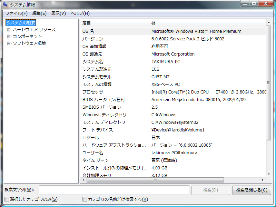Open the 表示(V) menu
This screenshot has width=276, height=207.
[x=58, y=13]
